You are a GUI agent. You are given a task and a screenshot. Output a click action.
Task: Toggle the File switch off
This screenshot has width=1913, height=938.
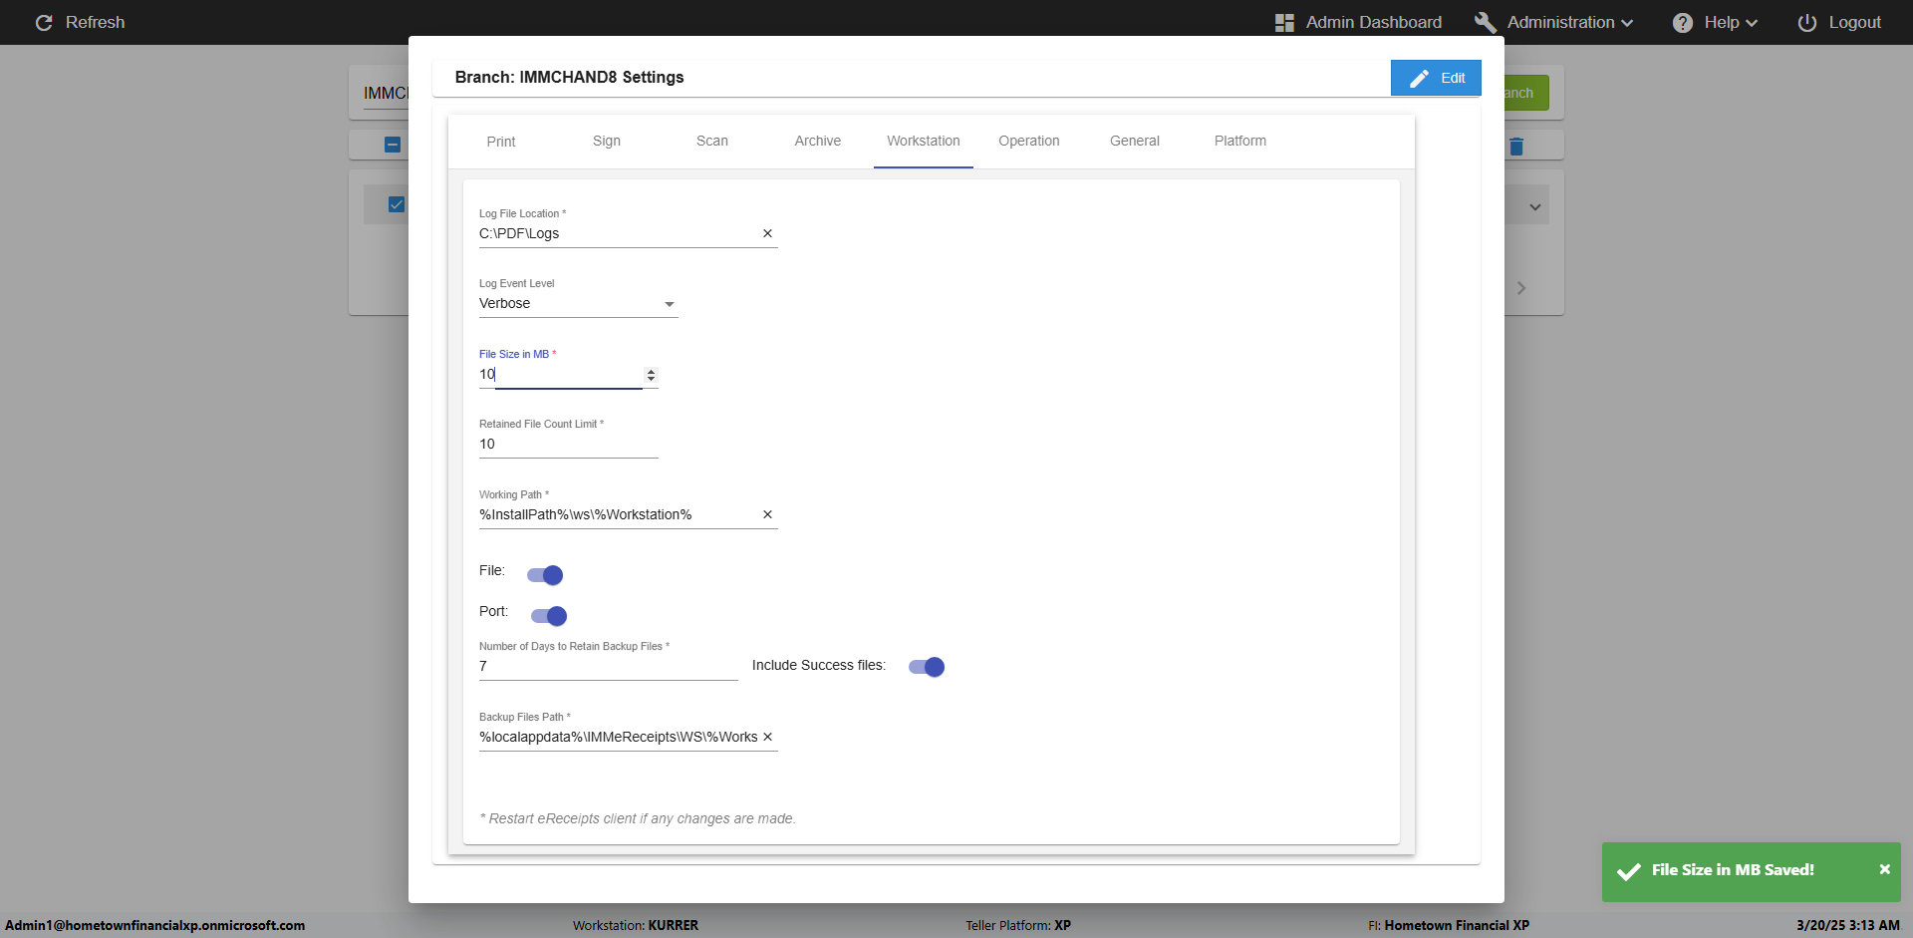pyautogui.click(x=546, y=575)
